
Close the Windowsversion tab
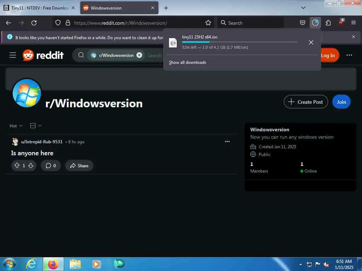coord(153,8)
